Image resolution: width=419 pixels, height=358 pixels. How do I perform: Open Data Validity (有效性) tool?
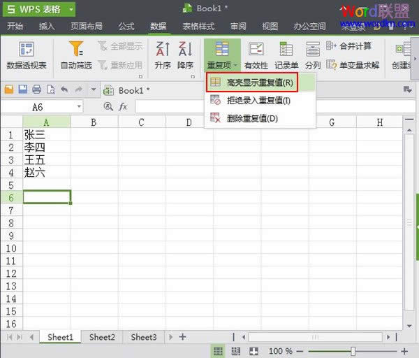tap(256, 56)
